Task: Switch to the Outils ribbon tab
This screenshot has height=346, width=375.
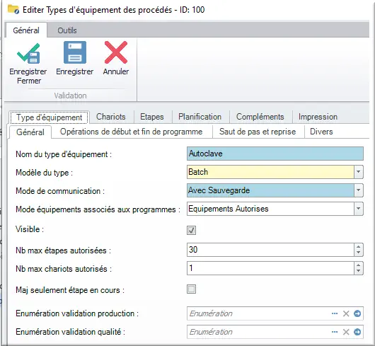Action: [x=67, y=30]
